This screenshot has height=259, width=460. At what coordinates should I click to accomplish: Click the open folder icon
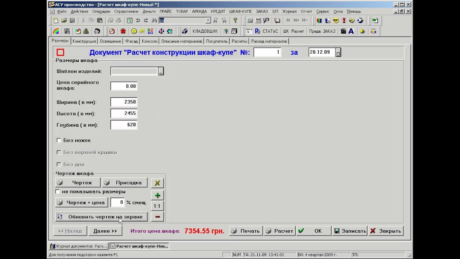point(64,21)
